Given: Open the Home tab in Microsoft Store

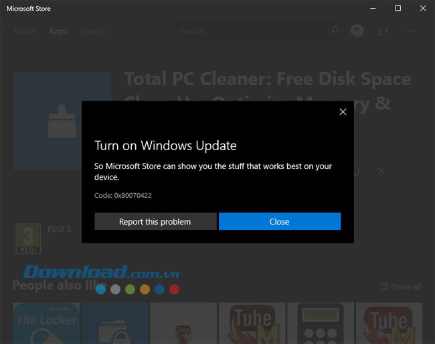Looking at the screenshot, I should click(x=24, y=31).
